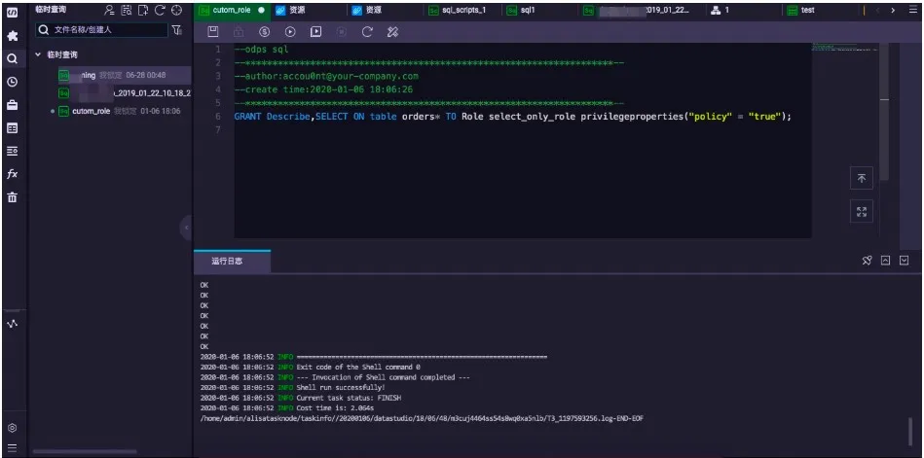Minimize the log panel with down-arrow box icon
Viewport: 924px width, 458px height.
(x=904, y=261)
